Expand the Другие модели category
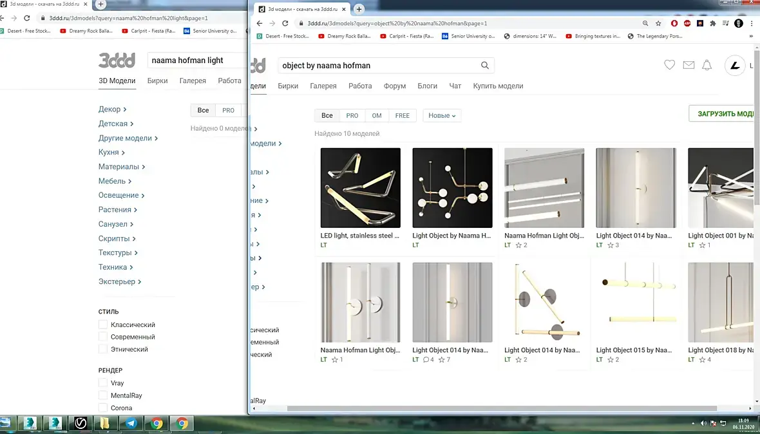Image resolution: width=760 pixels, height=434 pixels. click(x=128, y=138)
